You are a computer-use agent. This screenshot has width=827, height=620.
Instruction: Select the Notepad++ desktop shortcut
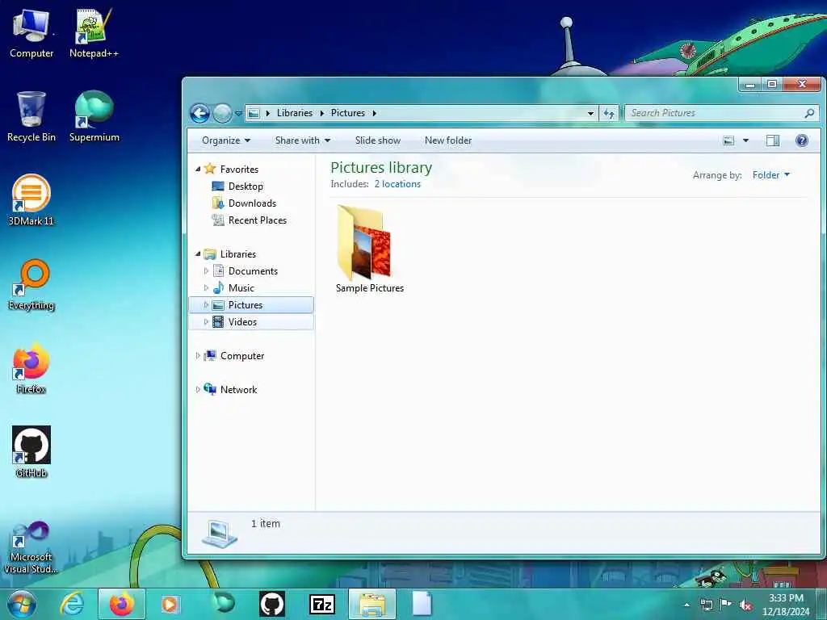[x=94, y=32]
